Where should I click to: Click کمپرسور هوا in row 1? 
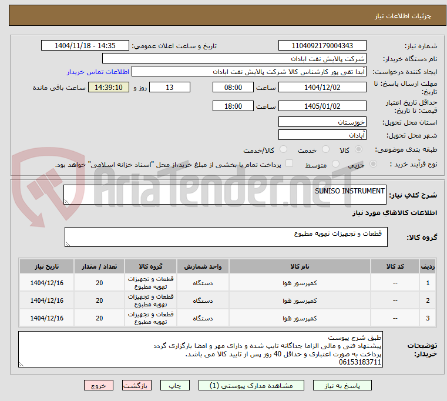[x=300, y=283]
